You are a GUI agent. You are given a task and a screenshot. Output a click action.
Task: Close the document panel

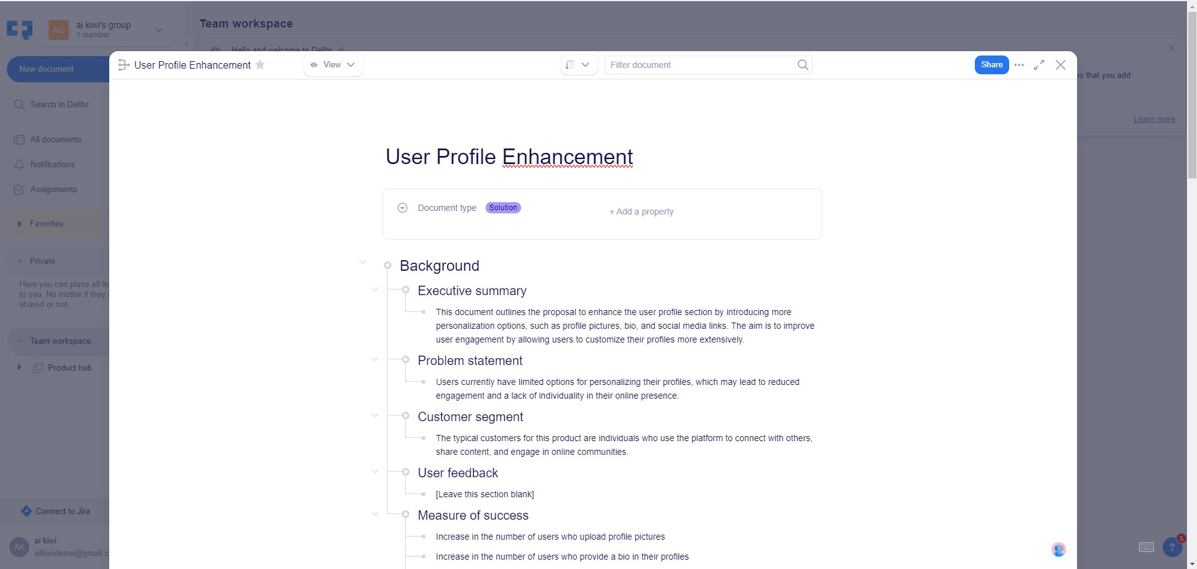click(1060, 65)
